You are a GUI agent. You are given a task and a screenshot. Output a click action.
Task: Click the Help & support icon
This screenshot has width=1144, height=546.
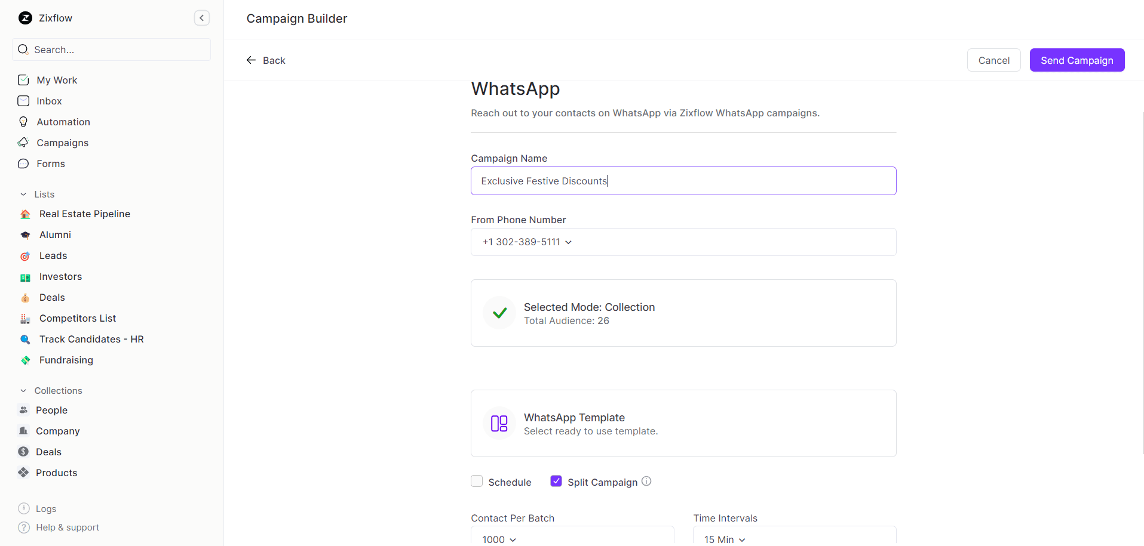pos(23,528)
